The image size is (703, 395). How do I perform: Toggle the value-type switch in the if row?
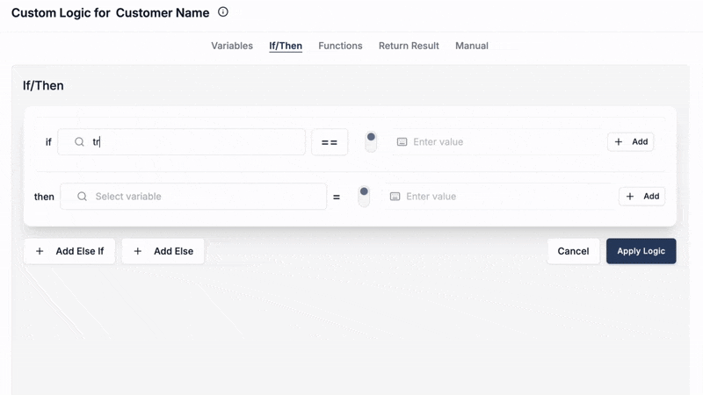point(371,141)
